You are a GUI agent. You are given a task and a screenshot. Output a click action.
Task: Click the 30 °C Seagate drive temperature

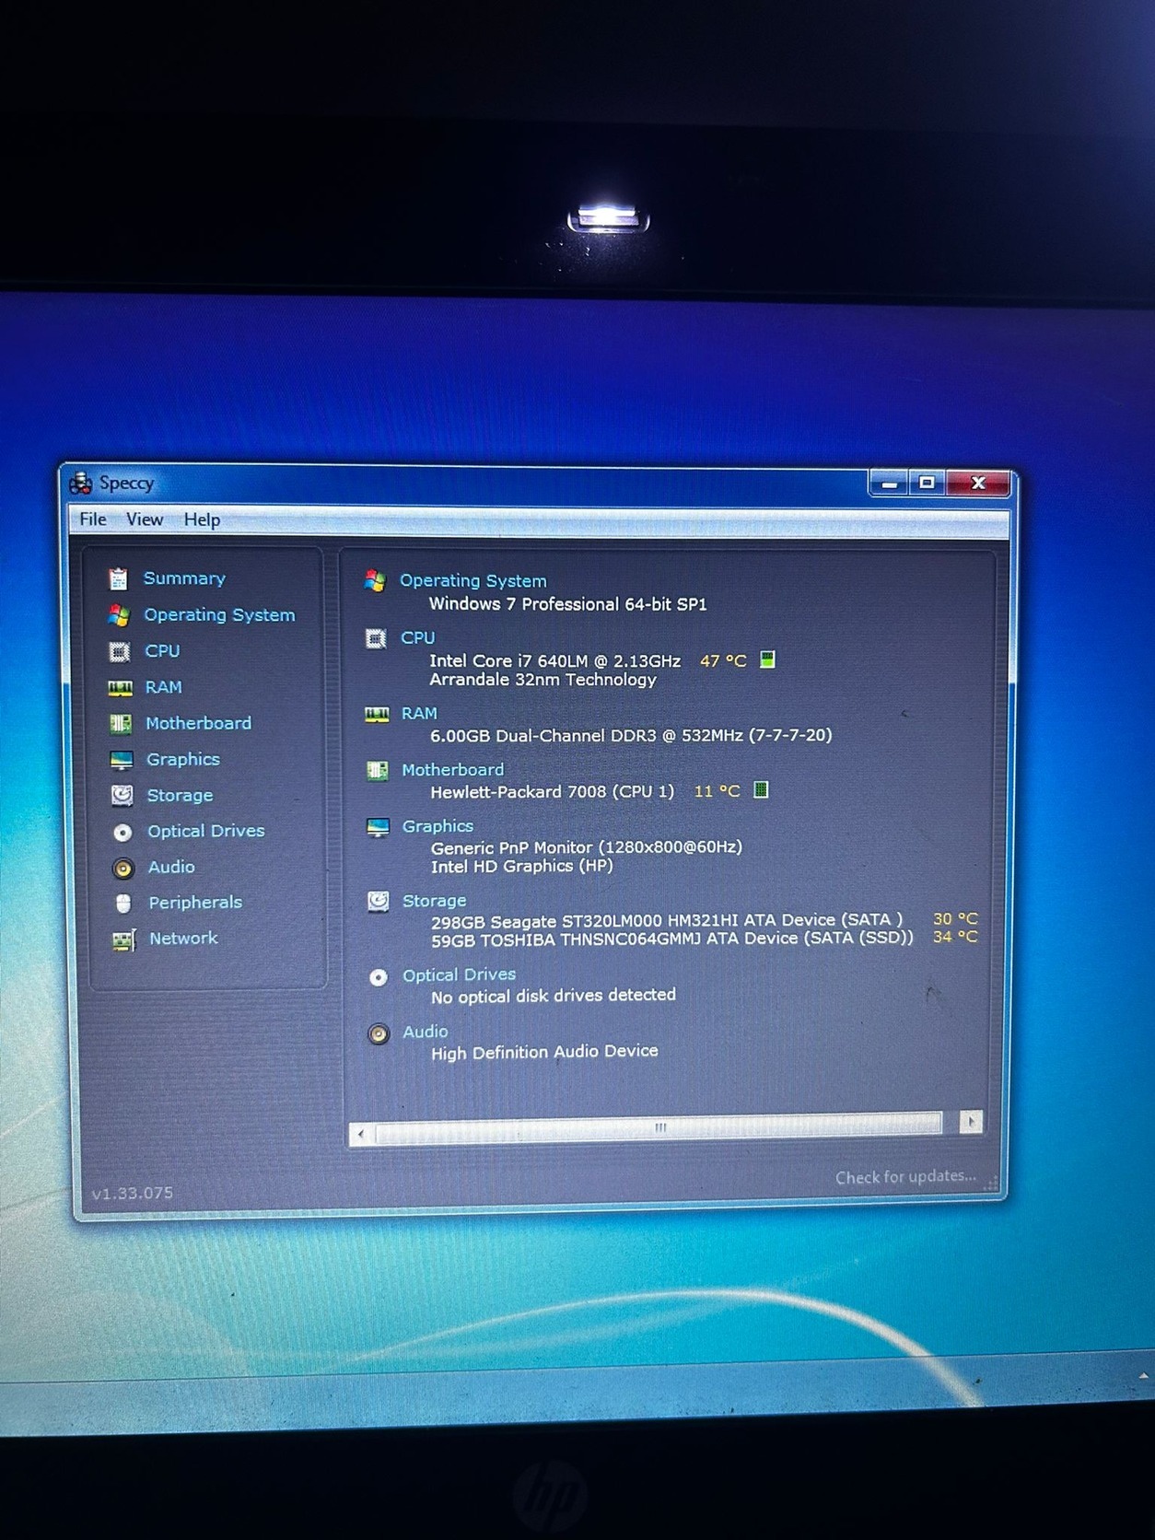pyautogui.click(x=955, y=918)
